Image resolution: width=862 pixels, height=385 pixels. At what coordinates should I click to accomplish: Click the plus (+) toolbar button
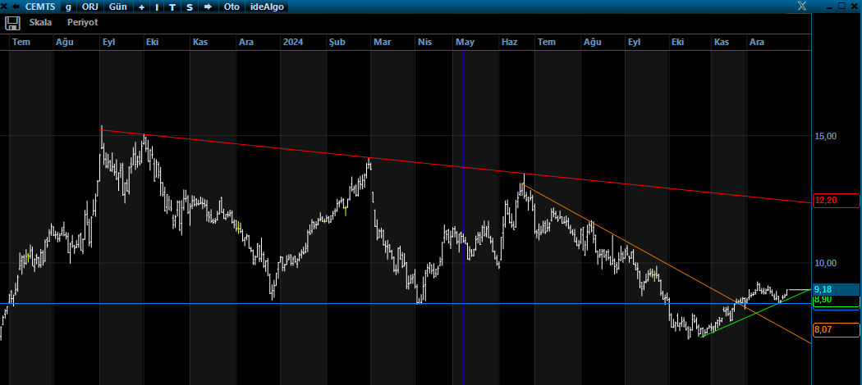[x=142, y=7]
